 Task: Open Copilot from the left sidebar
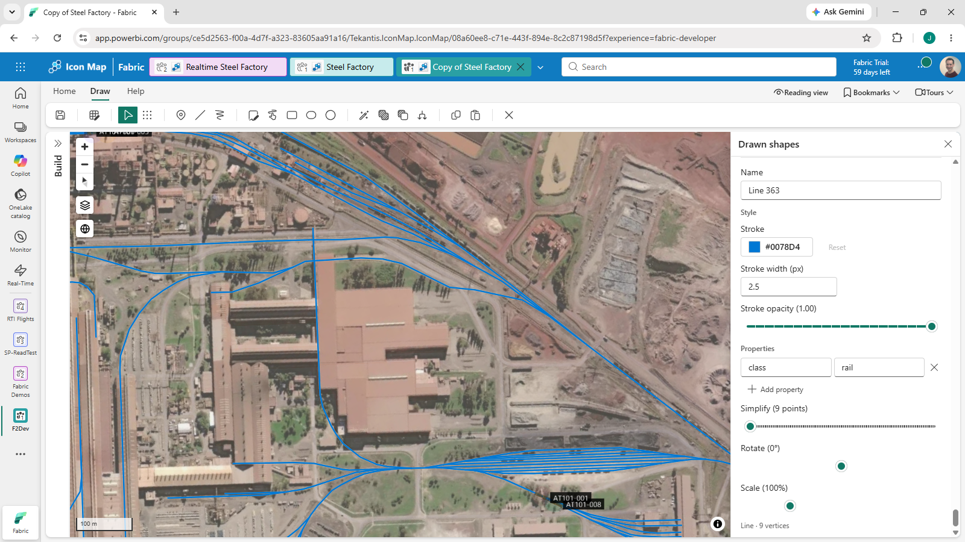click(x=21, y=165)
